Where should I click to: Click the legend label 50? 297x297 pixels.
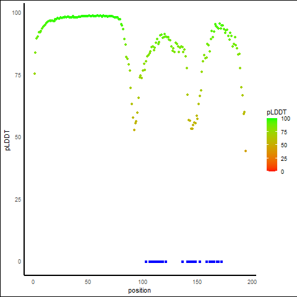pyautogui.click(x=284, y=145)
